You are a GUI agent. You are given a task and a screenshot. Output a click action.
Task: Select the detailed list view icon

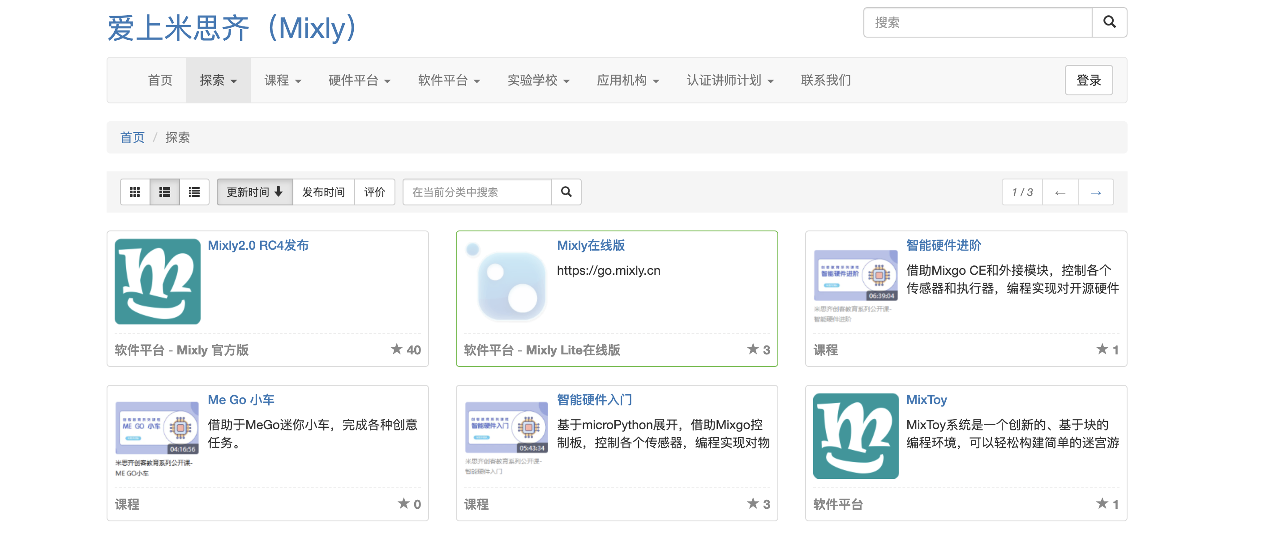pos(164,192)
